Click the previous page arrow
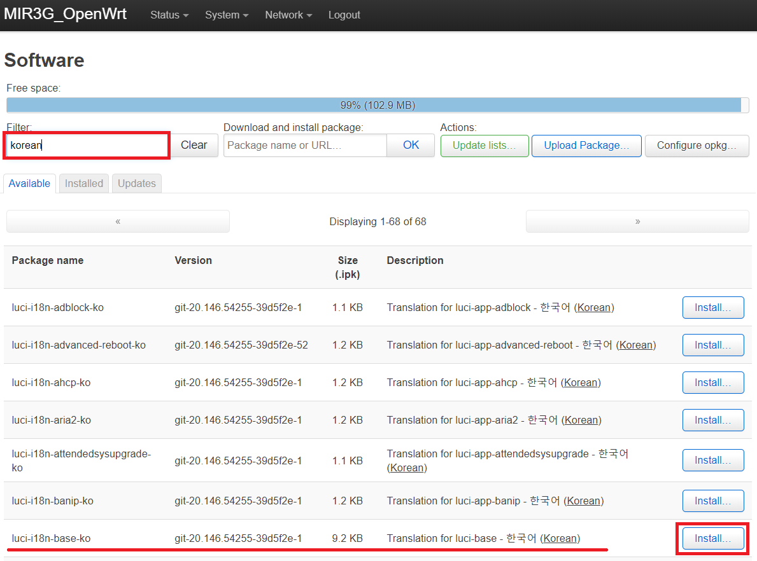 point(117,221)
